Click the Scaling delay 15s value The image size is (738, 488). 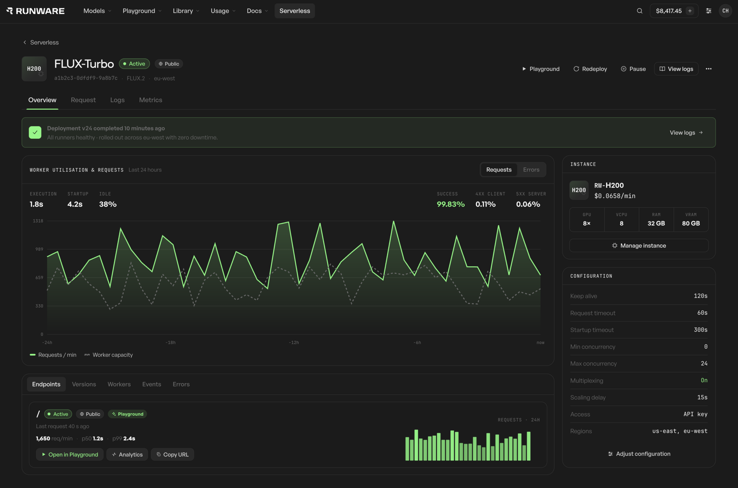pos(702,397)
